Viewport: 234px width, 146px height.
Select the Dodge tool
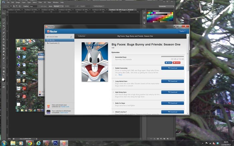click(4, 55)
